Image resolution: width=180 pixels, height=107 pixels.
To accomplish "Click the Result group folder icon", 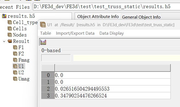I will click(10, 41).
